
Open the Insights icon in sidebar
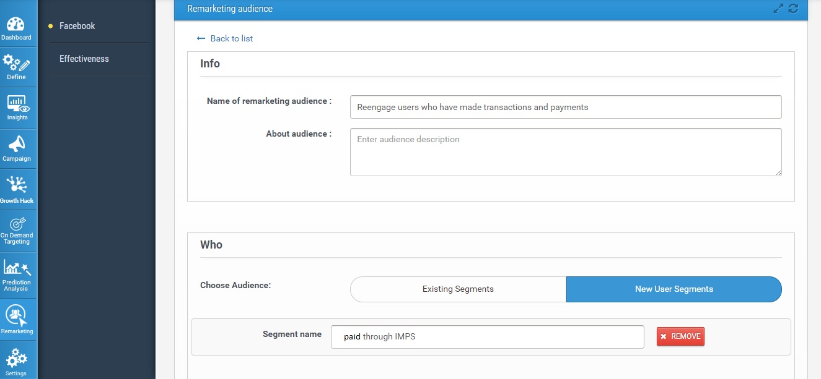click(x=17, y=105)
